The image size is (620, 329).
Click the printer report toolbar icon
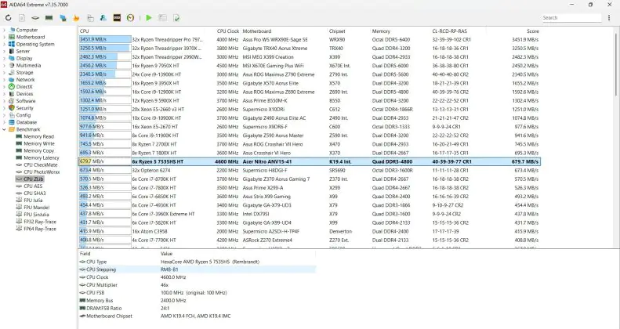90,18
